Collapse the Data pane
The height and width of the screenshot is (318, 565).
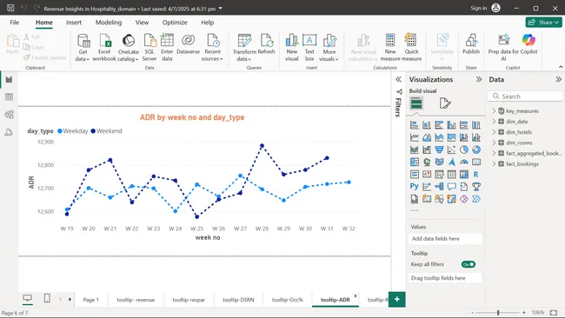click(558, 80)
